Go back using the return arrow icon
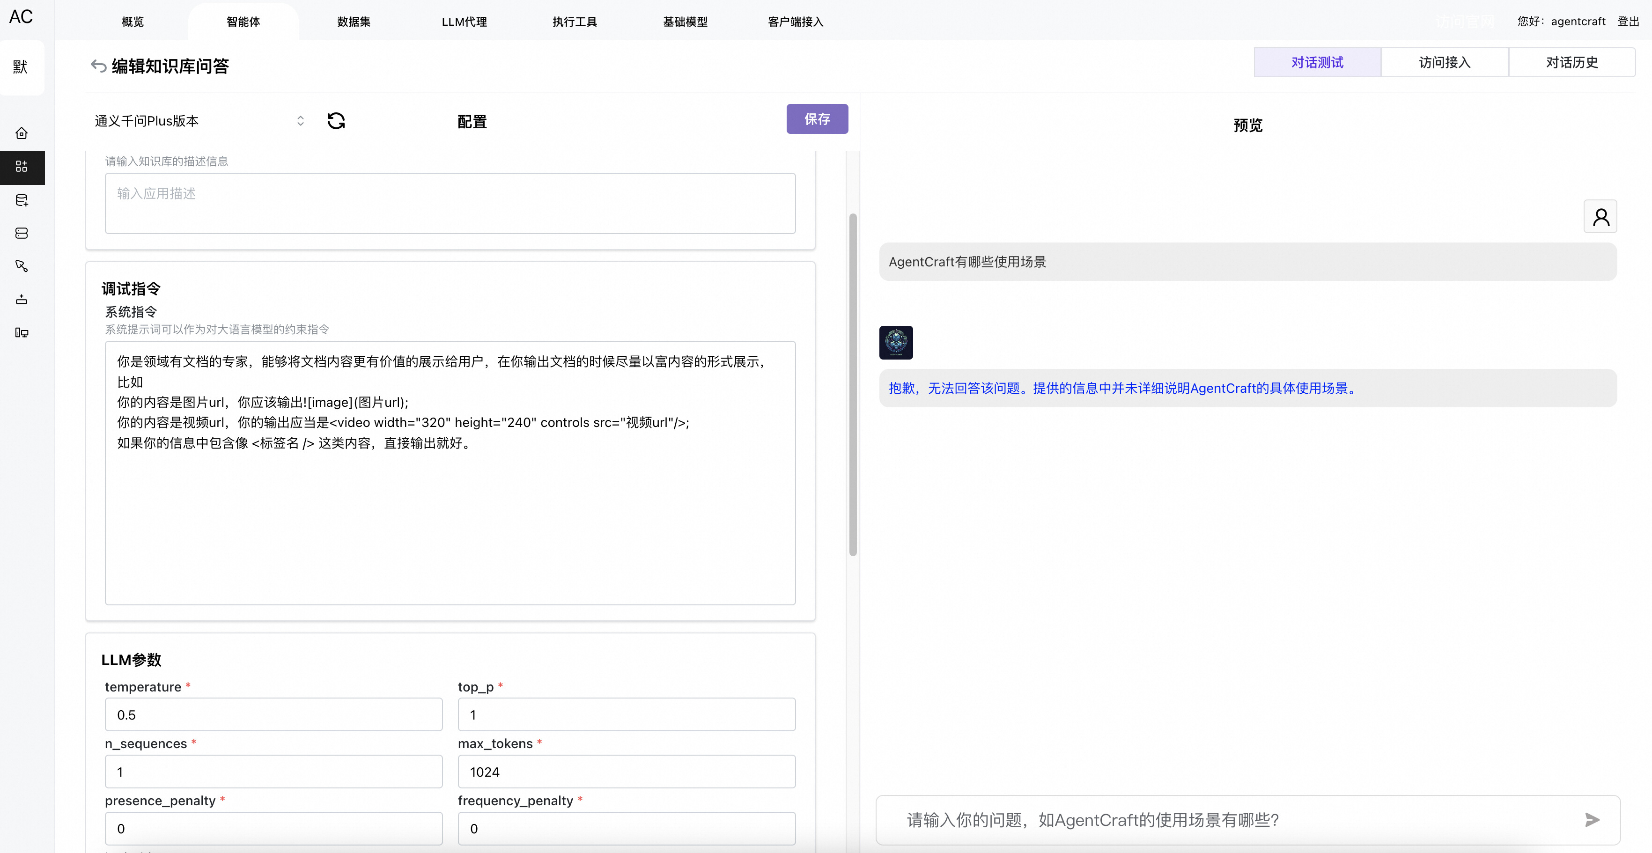Viewport: 1652px width, 853px height. pyautogui.click(x=98, y=66)
